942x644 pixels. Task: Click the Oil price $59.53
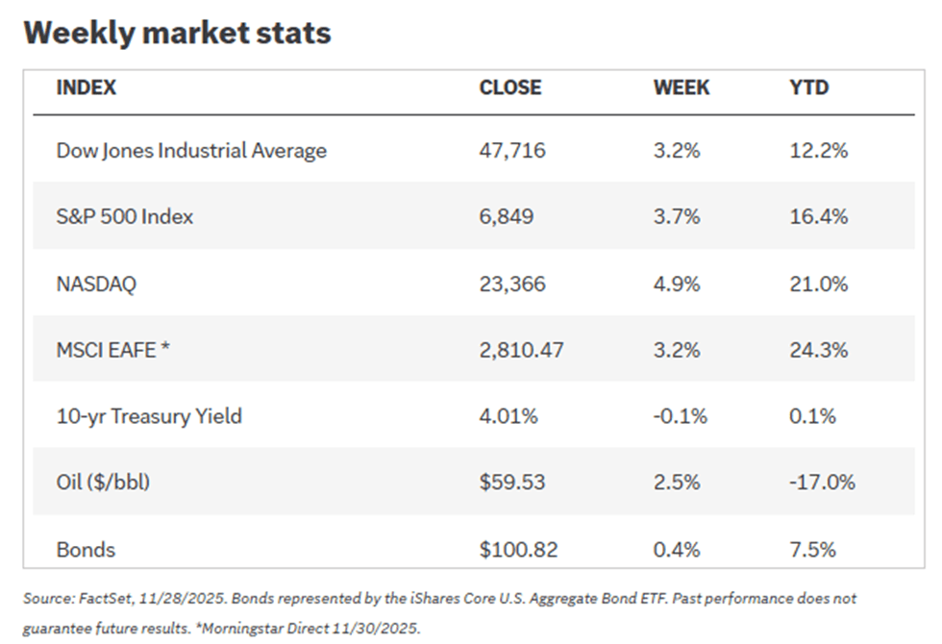pos(508,483)
